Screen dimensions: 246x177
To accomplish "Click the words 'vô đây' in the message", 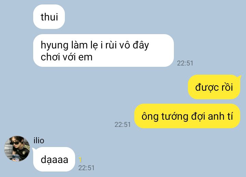I will point(134,45).
